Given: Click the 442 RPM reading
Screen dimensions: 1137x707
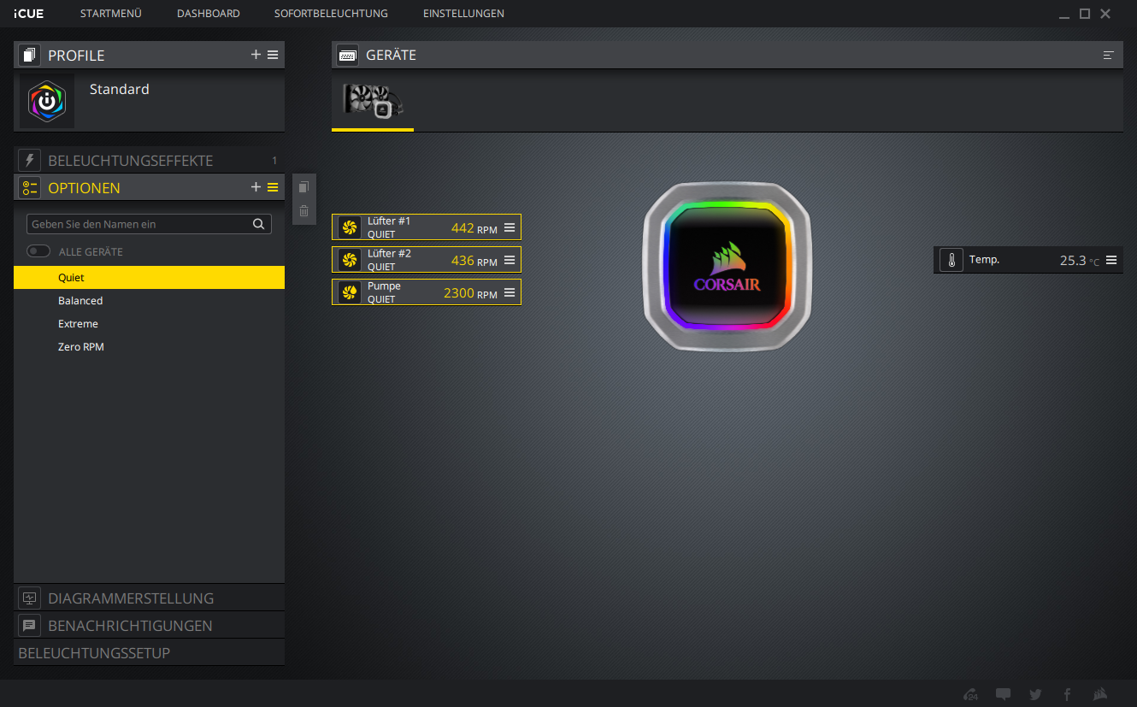Looking at the screenshot, I should point(474,228).
